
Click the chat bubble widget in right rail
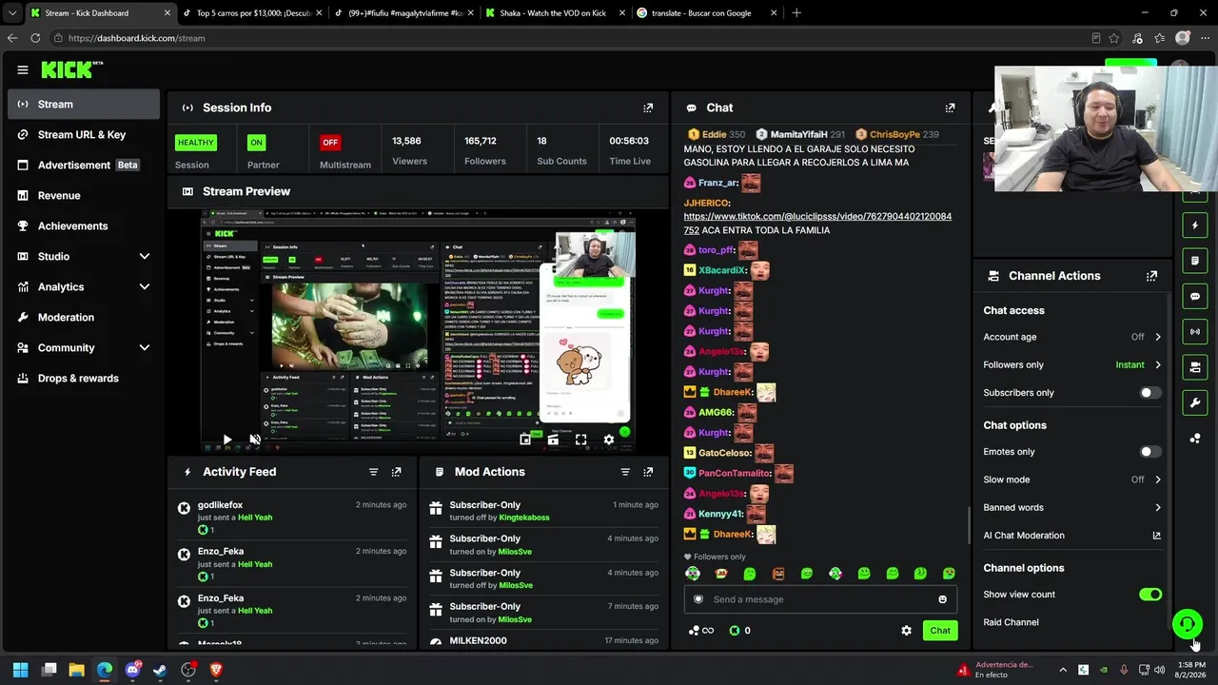point(1195,296)
